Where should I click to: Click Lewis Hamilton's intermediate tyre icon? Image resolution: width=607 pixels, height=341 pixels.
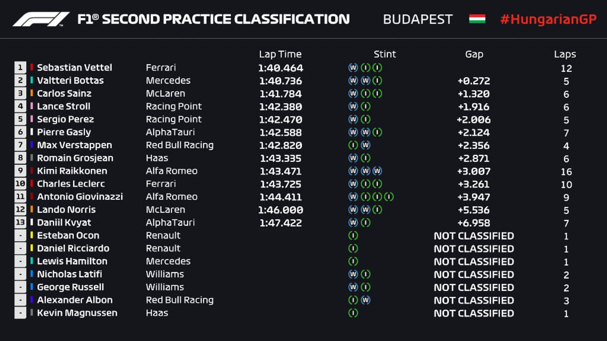(x=353, y=261)
